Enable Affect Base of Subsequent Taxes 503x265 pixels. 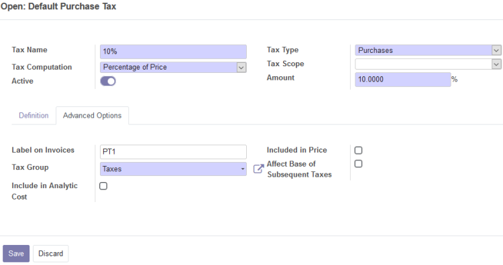click(x=358, y=164)
